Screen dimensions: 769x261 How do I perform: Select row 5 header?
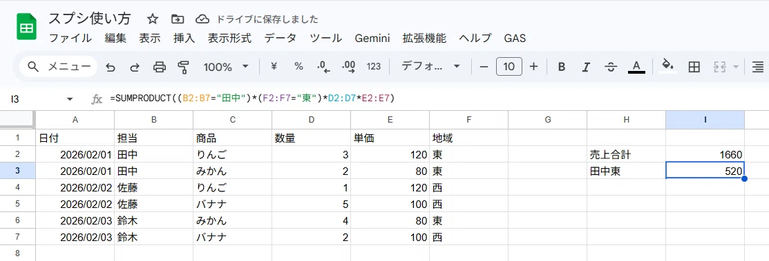(x=18, y=203)
